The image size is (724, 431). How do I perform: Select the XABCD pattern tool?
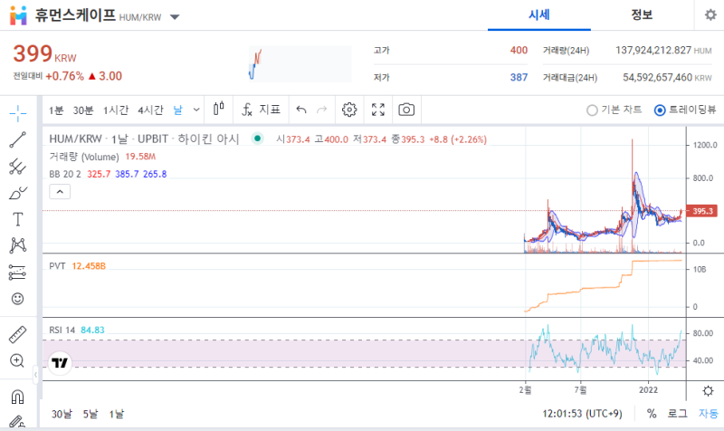click(18, 245)
